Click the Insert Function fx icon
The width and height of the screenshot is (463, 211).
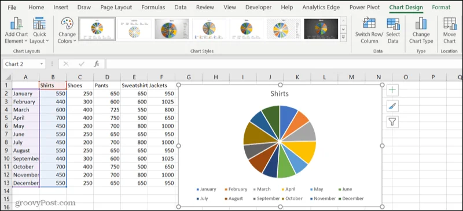click(x=97, y=64)
